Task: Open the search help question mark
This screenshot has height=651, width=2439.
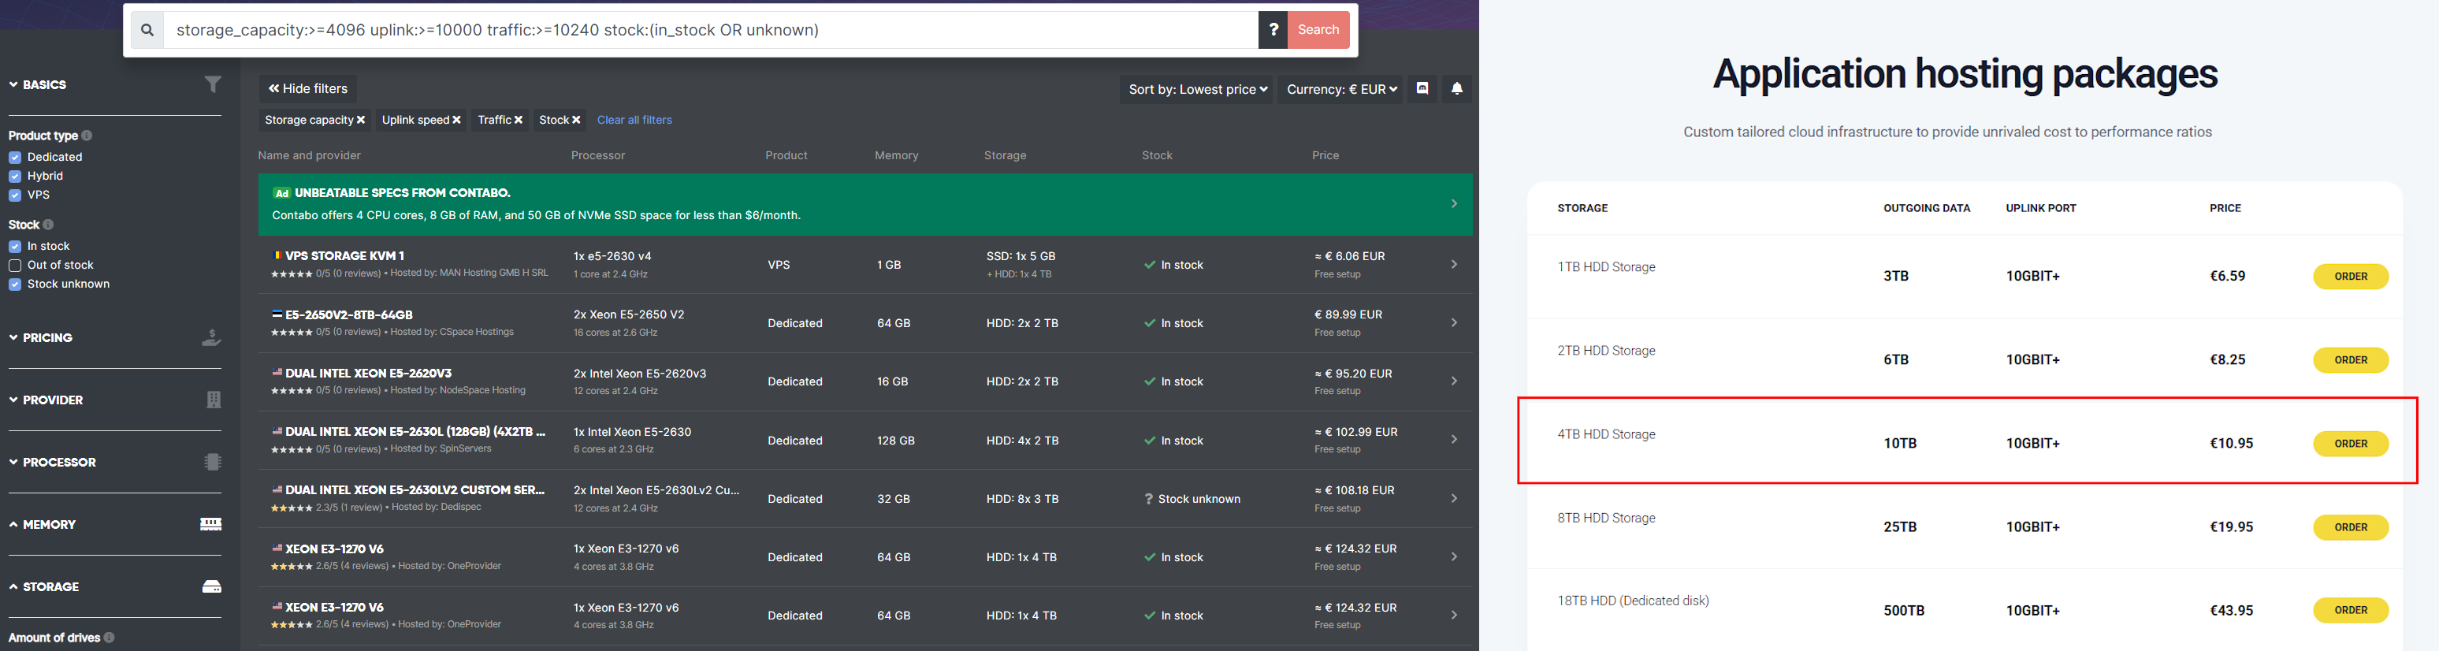Action: pyautogui.click(x=1273, y=30)
